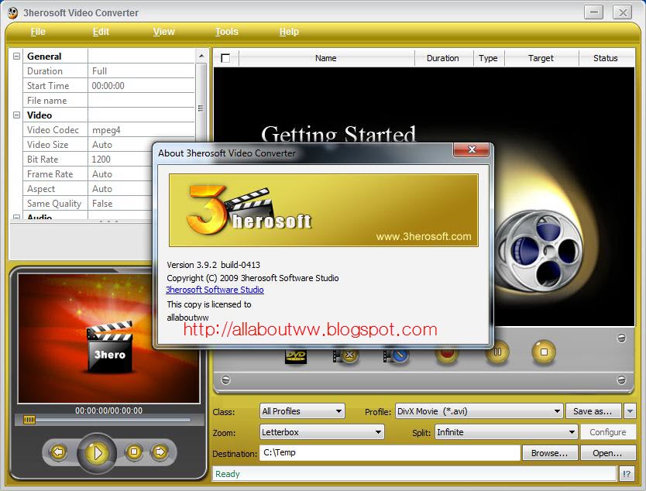The width and height of the screenshot is (646, 491).
Task: Click the 3hero preview thumbnail
Action: point(109,338)
